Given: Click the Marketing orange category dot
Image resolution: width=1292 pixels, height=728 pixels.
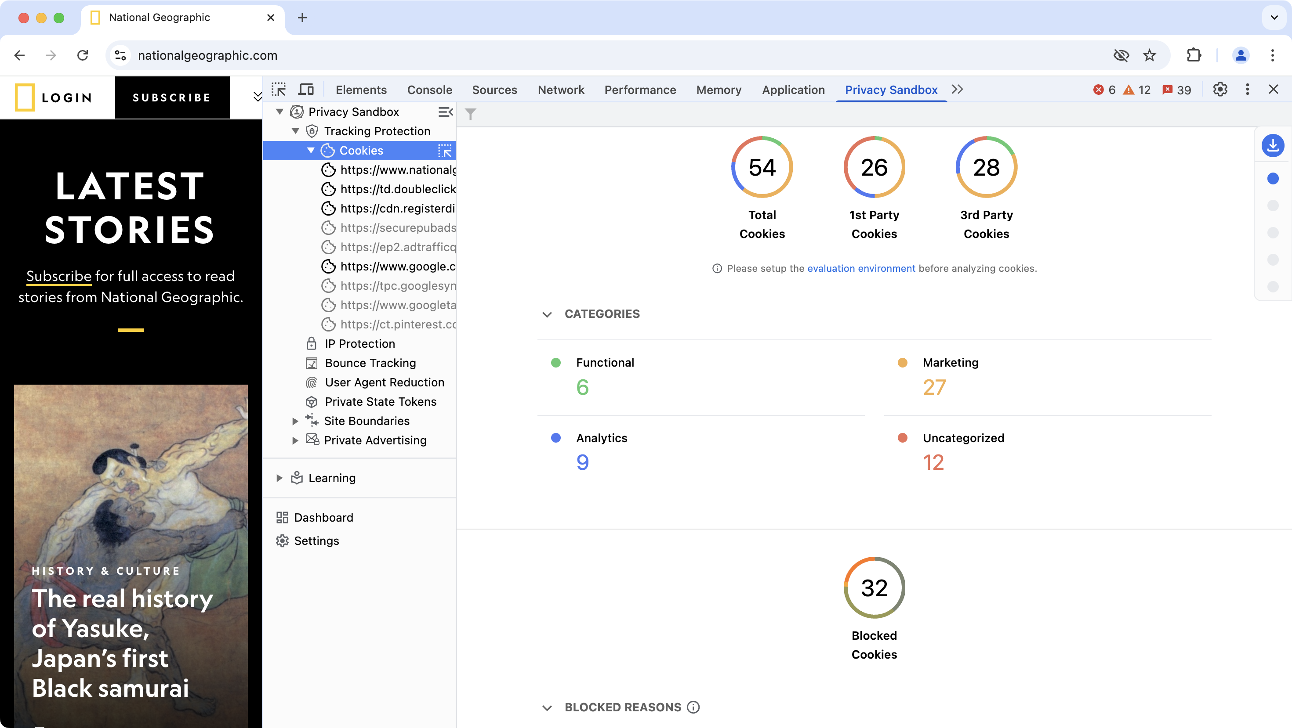Looking at the screenshot, I should [902, 363].
